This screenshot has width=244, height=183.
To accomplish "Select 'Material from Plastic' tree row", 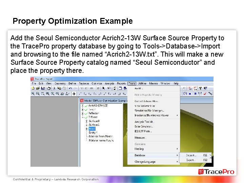I will (x=101, y=136).
